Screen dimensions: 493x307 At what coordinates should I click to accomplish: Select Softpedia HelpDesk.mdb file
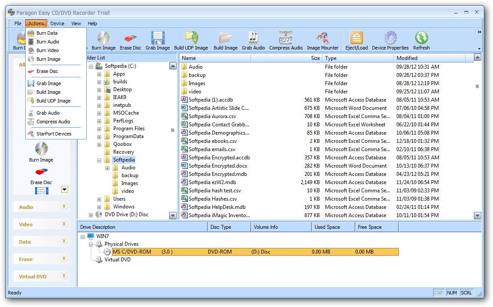tap(217, 207)
